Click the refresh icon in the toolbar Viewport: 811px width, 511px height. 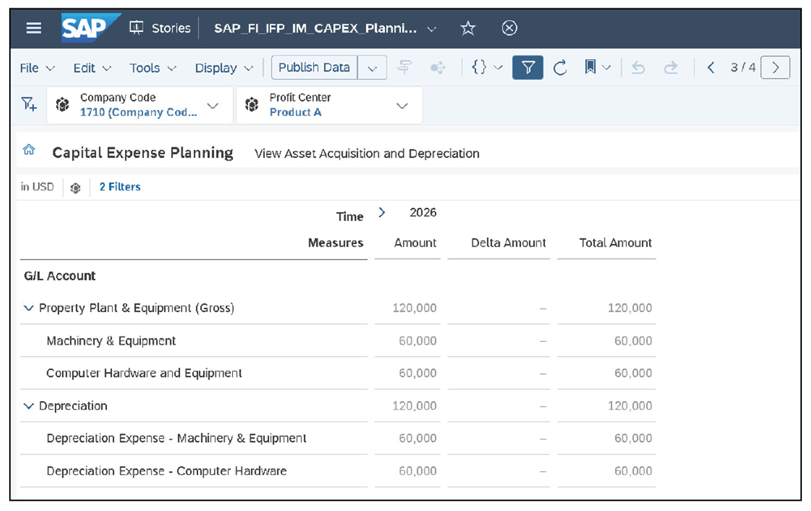[x=560, y=67]
